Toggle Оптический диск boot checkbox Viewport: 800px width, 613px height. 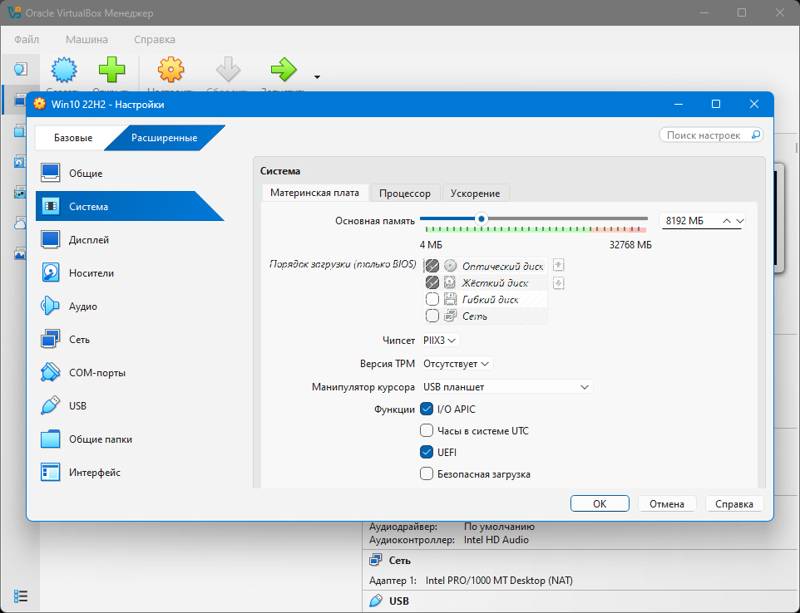pyautogui.click(x=432, y=266)
